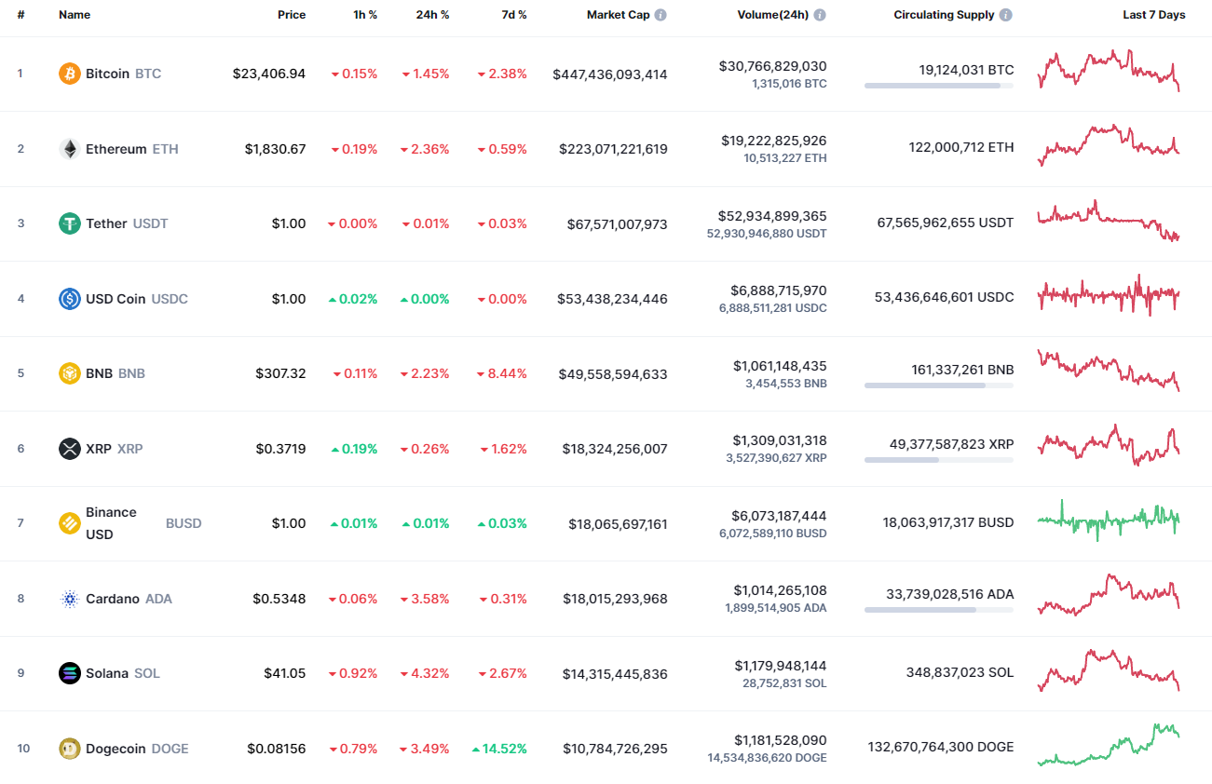This screenshot has width=1212, height=784.
Task: Open the Market Cap info tooltip
Action: click(x=662, y=14)
